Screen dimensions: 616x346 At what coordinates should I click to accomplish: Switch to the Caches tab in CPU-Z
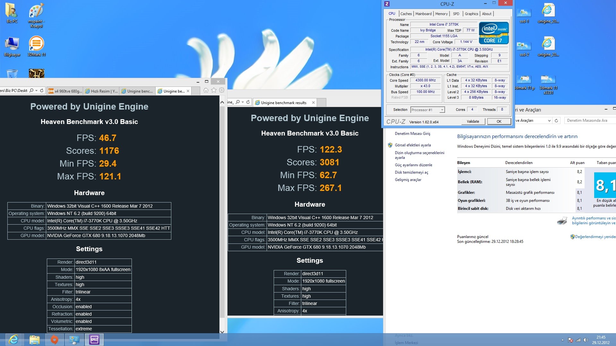406,14
